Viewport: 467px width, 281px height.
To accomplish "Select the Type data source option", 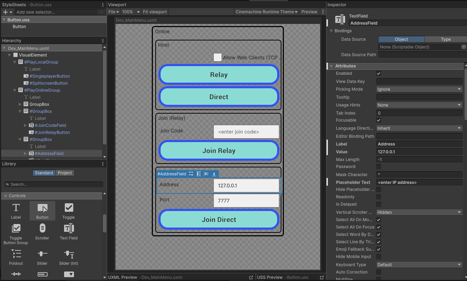I will (x=446, y=39).
